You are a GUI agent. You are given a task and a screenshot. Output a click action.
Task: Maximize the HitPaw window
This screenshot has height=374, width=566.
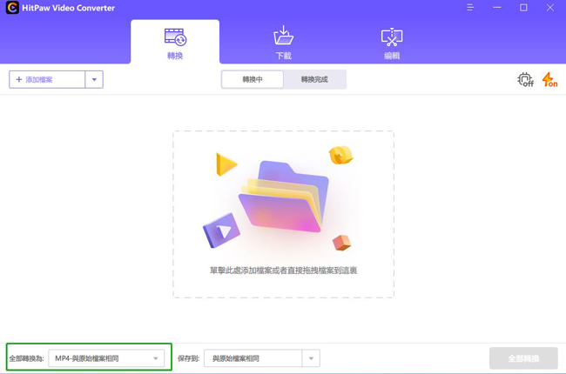click(523, 8)
